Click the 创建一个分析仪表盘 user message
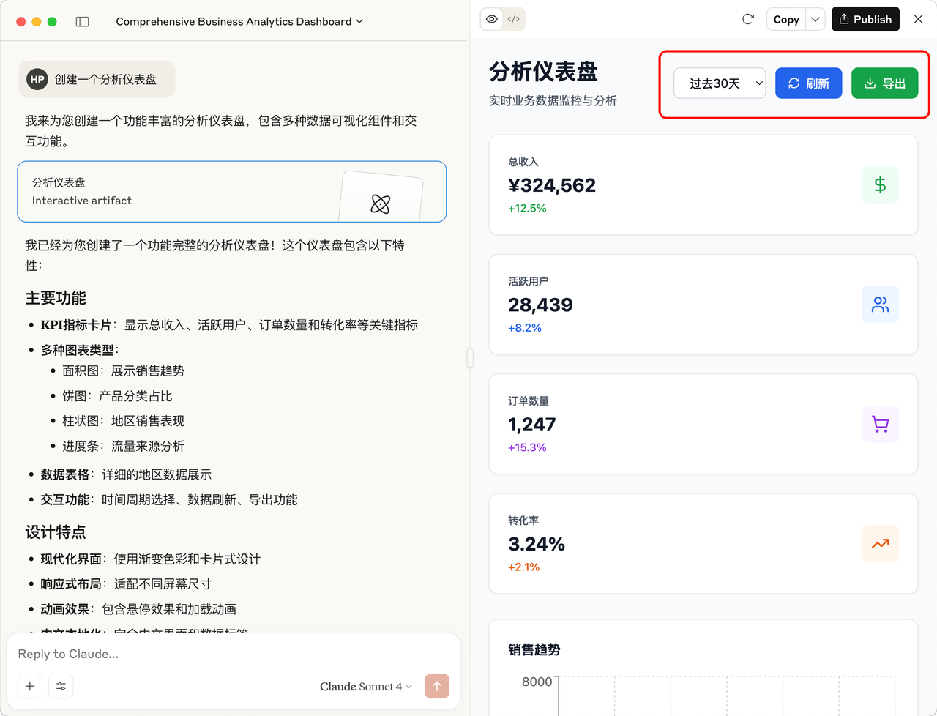937x716 pixels. [105, 79]
